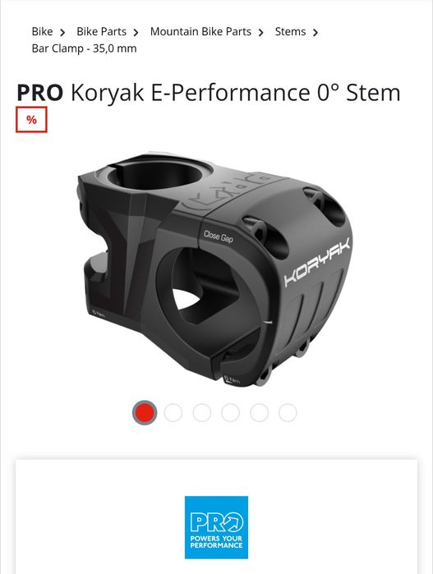
Task: Navigate to Stems breadcrumb category
Action: [x=290, y=31]
